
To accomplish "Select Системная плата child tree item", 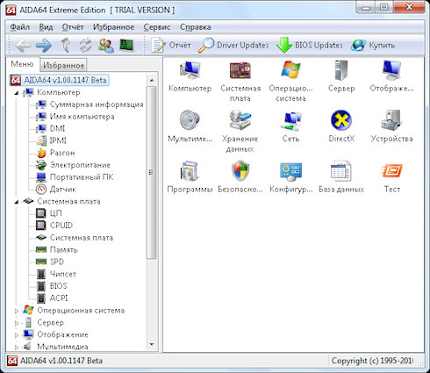I will click(x=75, y=238).
